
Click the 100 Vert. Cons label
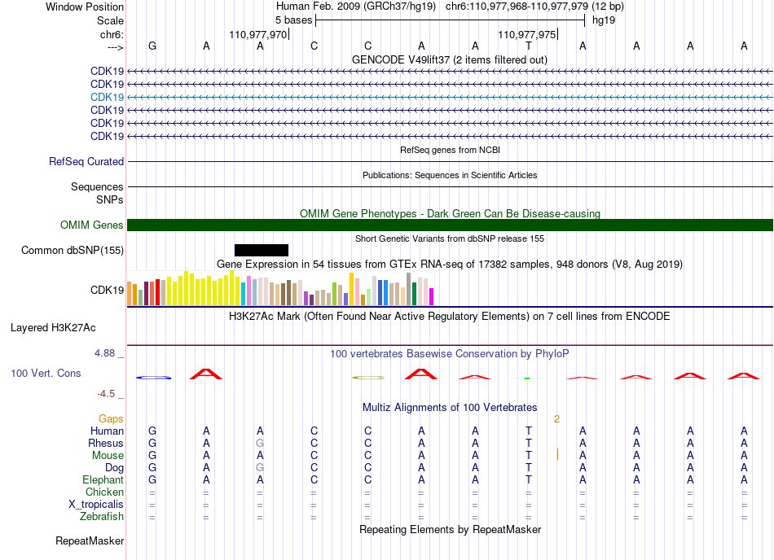pyautogui.click(x=46, y=373)
